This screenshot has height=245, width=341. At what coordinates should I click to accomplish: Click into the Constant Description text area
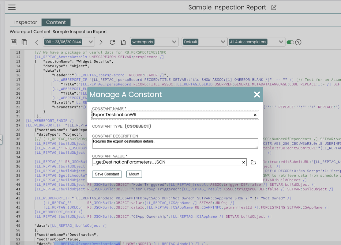(175, 143)
